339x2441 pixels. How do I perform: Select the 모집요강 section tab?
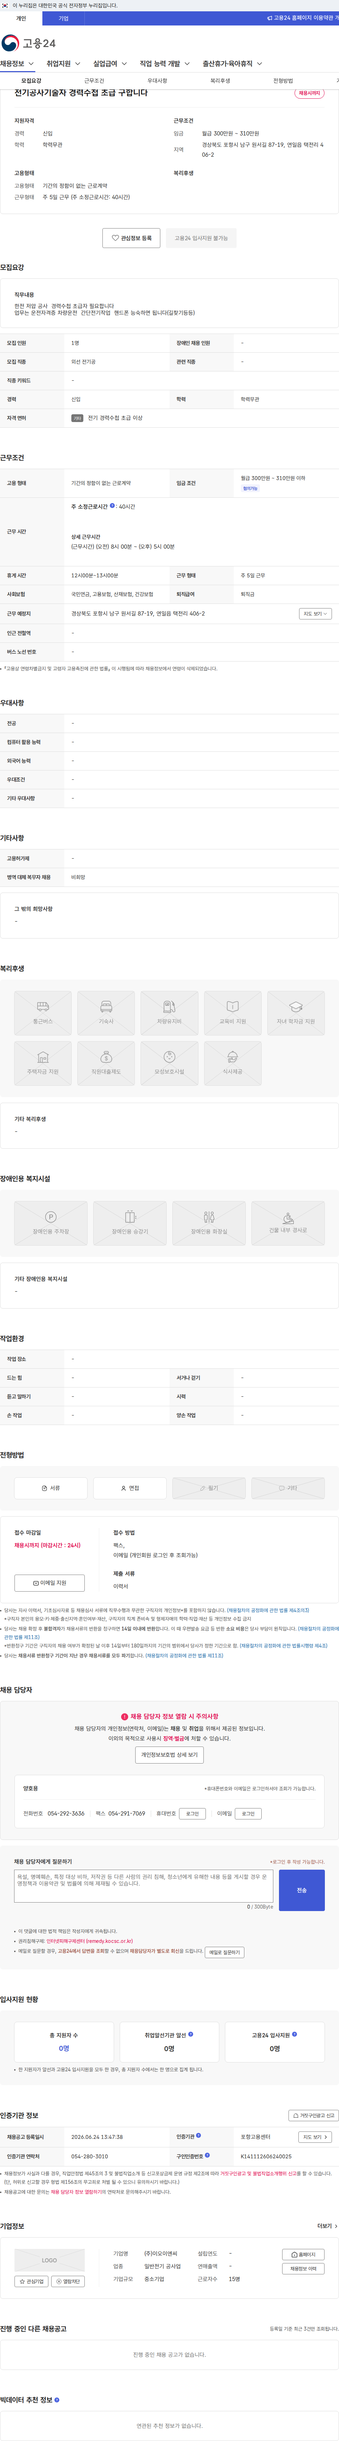(x=31, y=81)
